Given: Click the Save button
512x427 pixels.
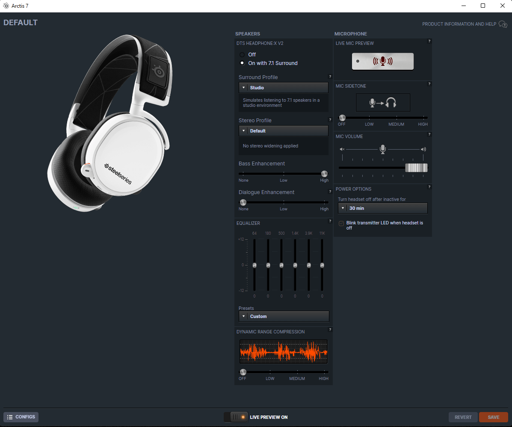Looking at the screenshot, I should click(493, 417).
